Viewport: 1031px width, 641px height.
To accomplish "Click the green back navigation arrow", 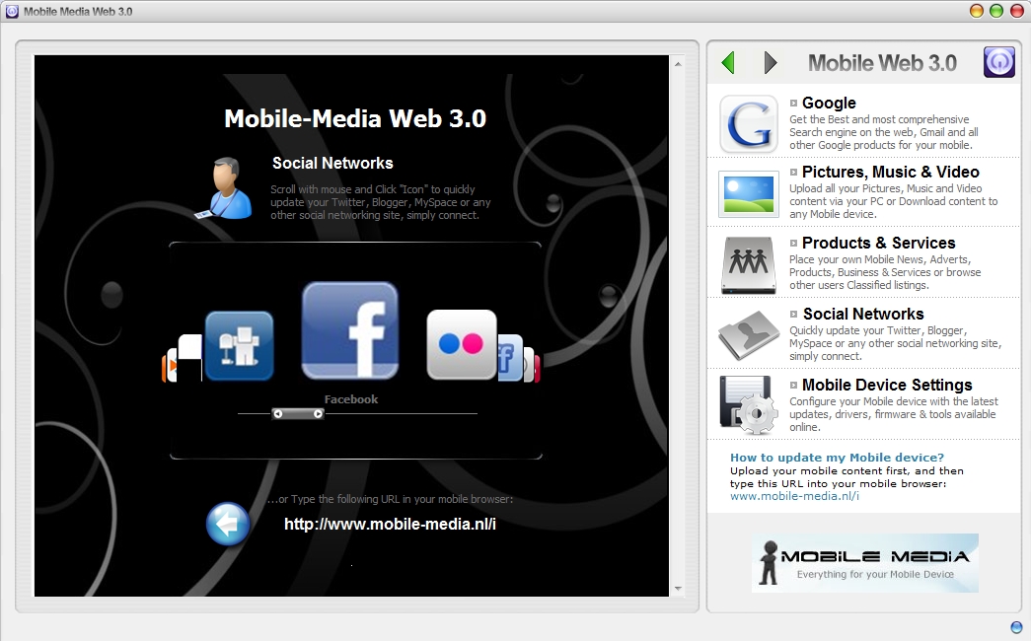I will click(727, 61).
